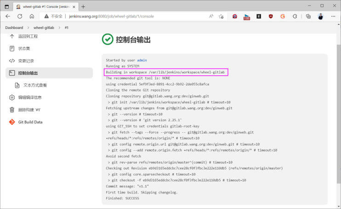Image resolution: width=341 pixels, height=209 pixels.
Task: Open the #1 build breadcrumb
Action: pyautogui.click(x=67, y=28)
